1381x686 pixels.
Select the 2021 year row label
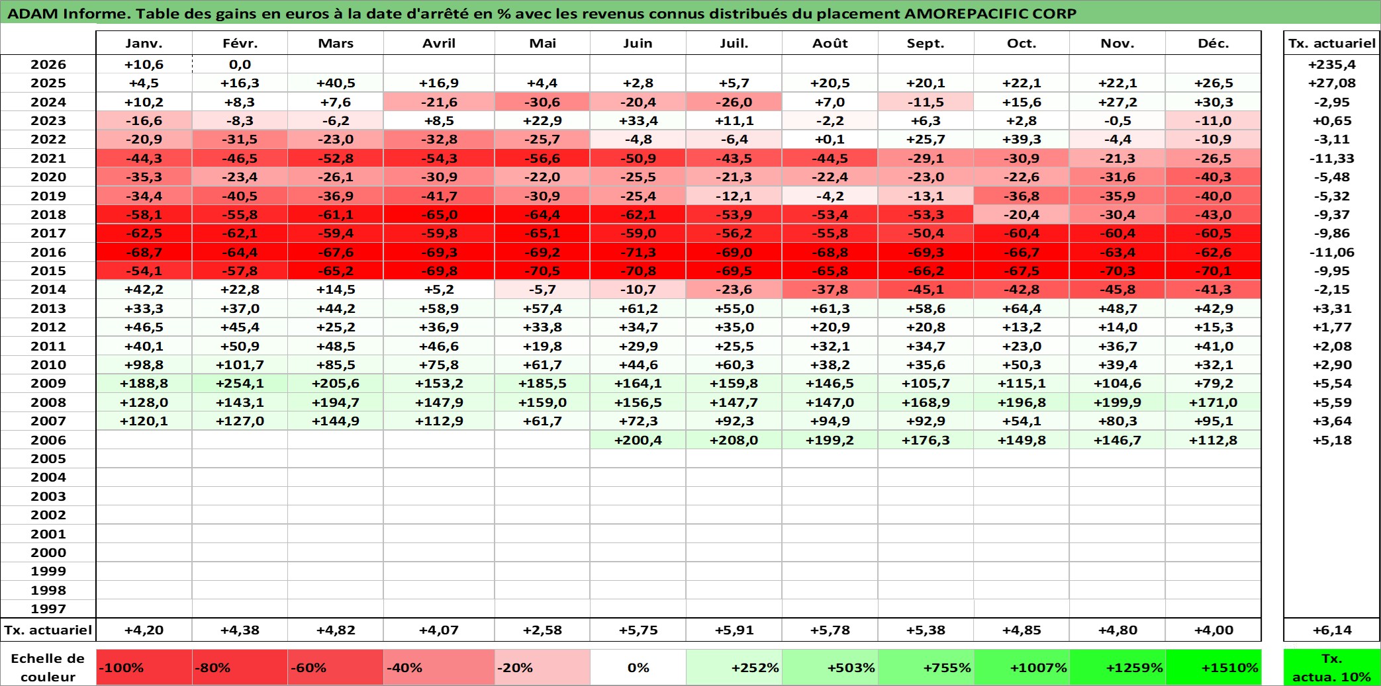(48, 158)
